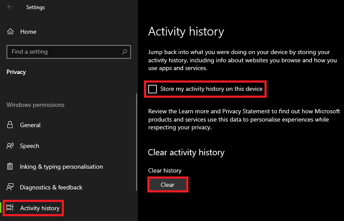Viewport: 344px width, 221px height.
Task: Click the 'Store my activity history on this device' label
Action: pyautogui.click(x=211, y=89)
